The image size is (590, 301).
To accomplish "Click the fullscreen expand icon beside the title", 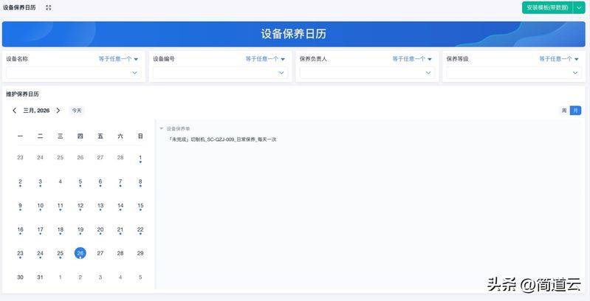I will pos(49,7).
